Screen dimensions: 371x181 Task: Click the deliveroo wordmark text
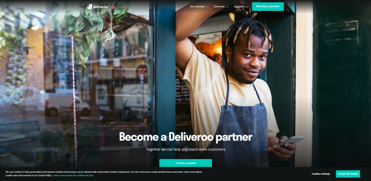point(100,7)
